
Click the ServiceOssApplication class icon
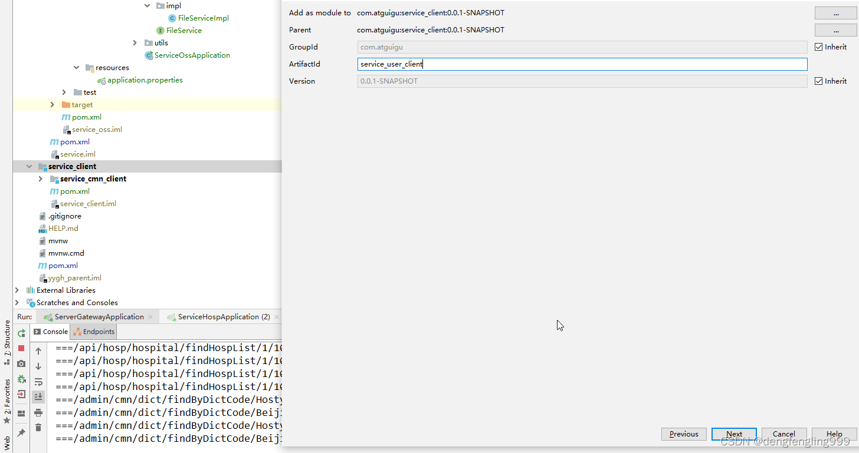click(x=149, y=55)
